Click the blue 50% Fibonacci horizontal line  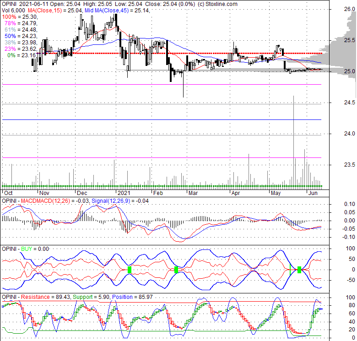point(162,119)
